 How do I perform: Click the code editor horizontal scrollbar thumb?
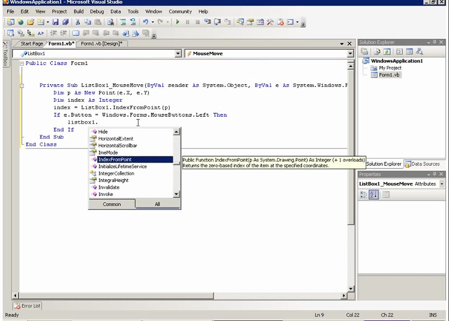116,296
